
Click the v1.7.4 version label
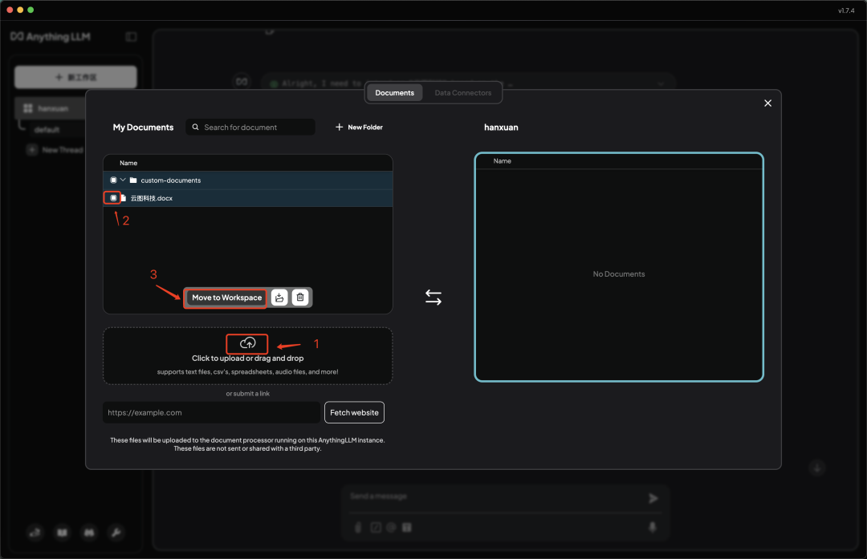[846, 10]
